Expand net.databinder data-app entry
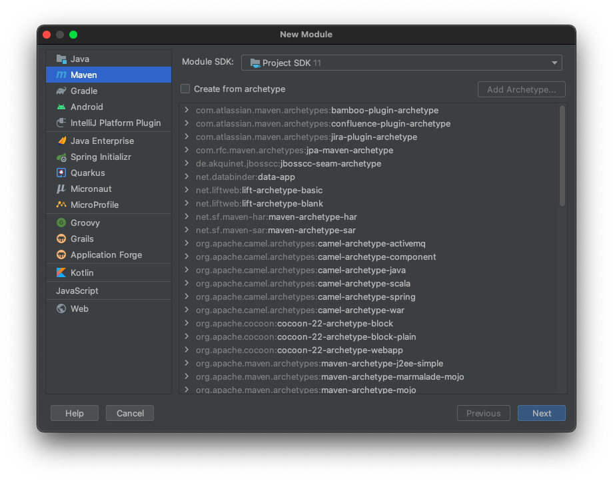This screenshot has height=481, width=613. point(187,177)
